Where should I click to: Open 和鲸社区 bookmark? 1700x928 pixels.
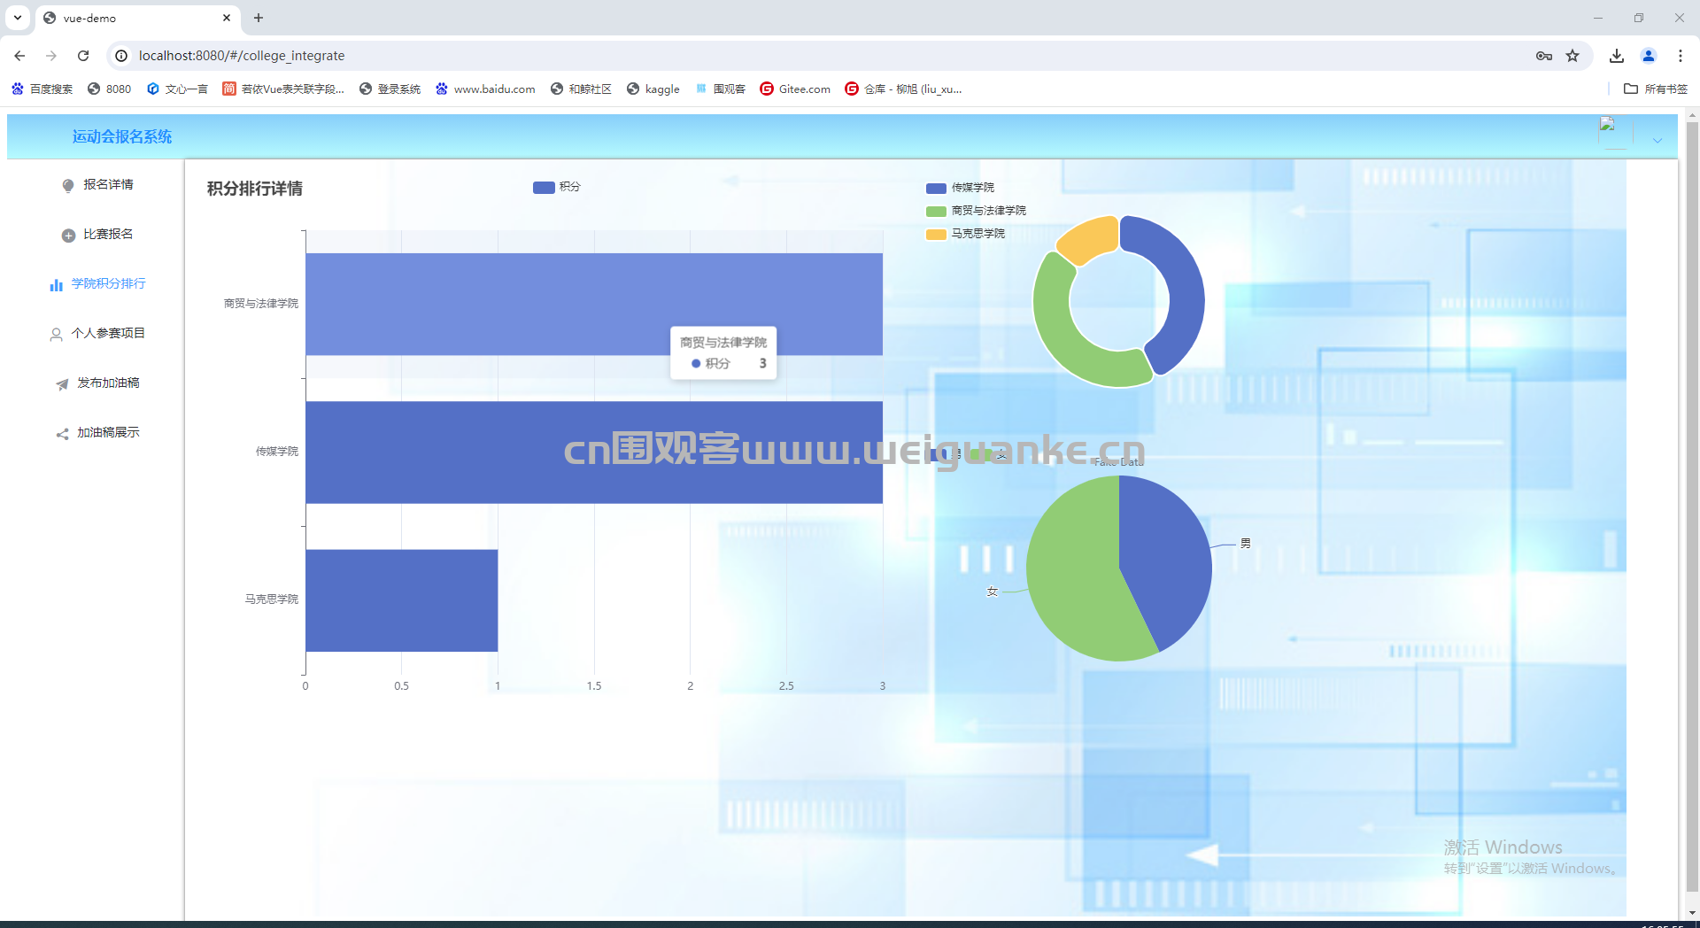(581, 89)
